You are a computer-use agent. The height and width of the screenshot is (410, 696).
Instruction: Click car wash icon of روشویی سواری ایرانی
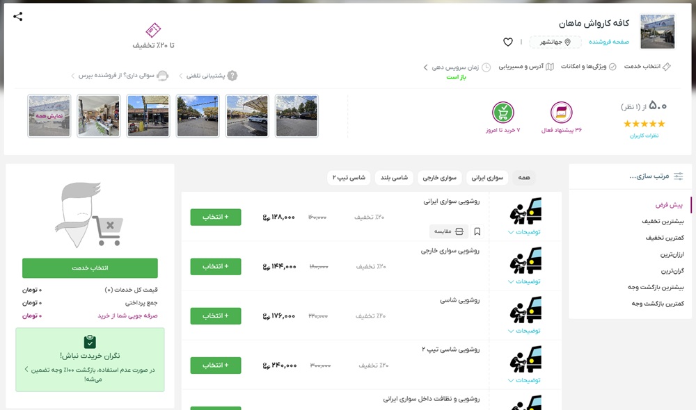(525, 211)
